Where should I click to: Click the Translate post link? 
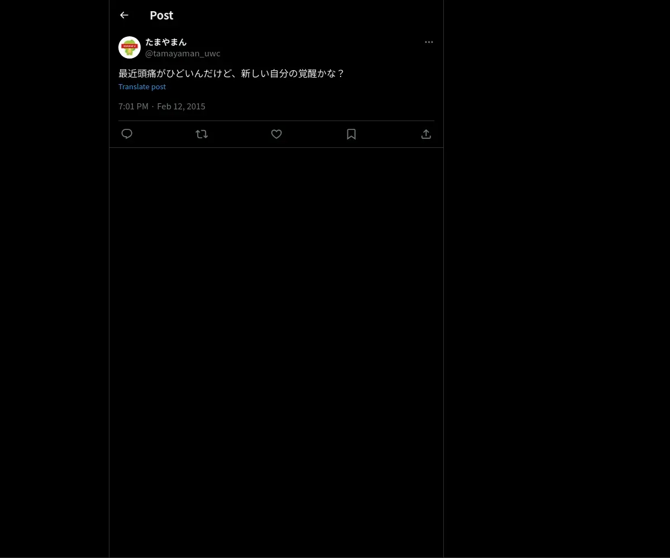(142, 86)
